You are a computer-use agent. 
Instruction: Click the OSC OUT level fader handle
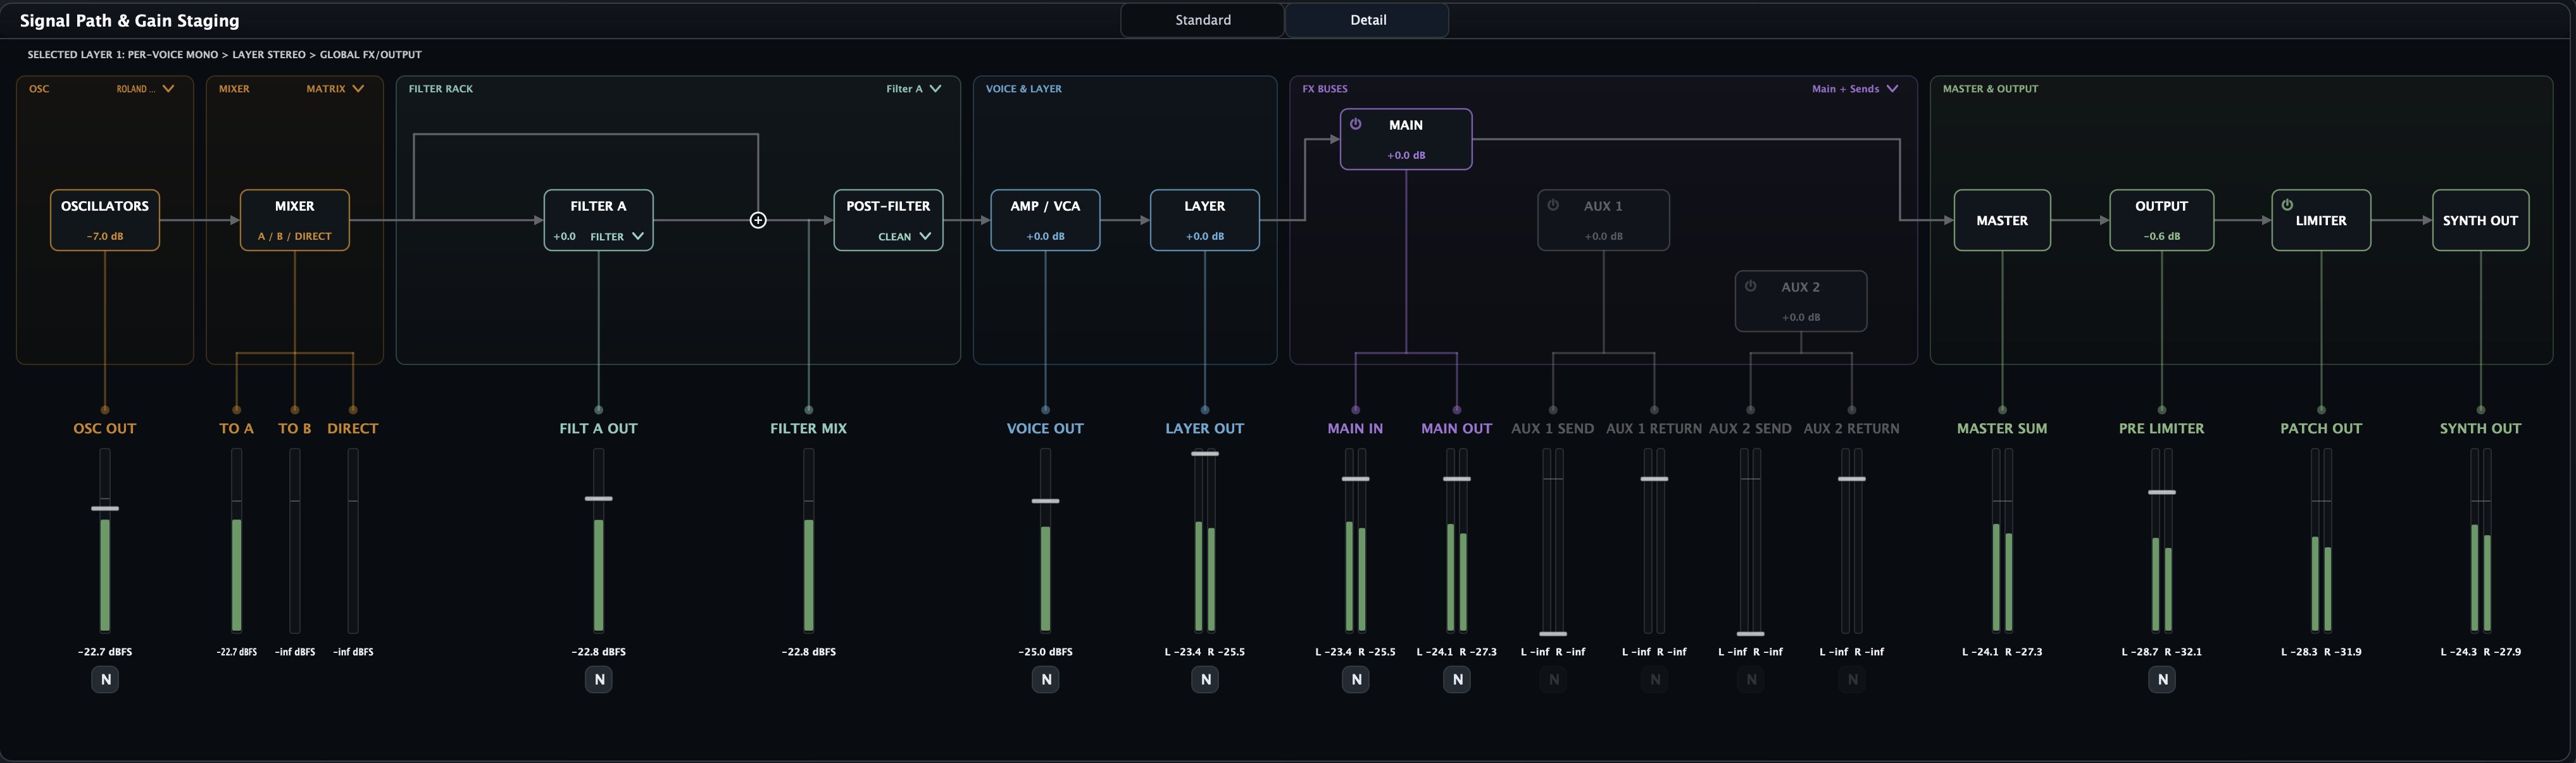coord(105,509)
